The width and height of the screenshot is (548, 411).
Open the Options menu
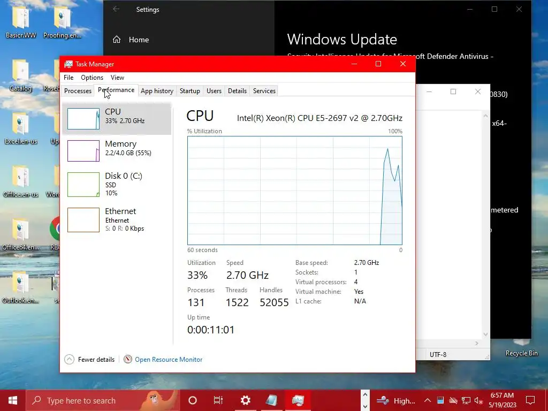click(x=92, y=78)
